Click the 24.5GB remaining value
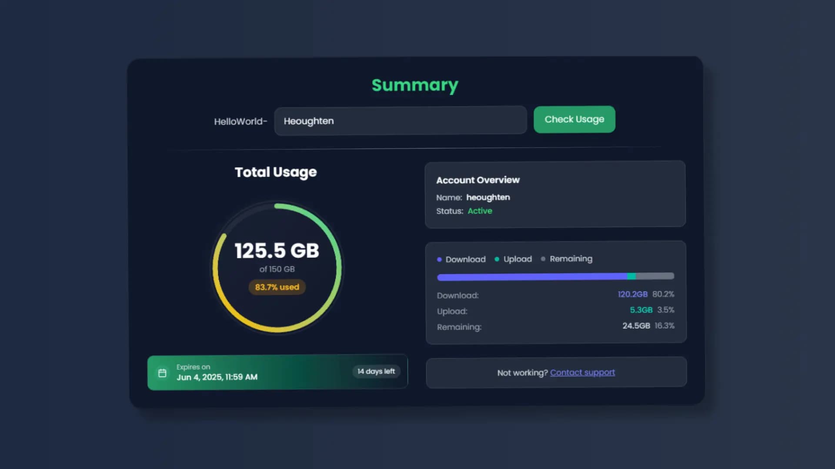835x469 pixels. (x=636, y=326)
